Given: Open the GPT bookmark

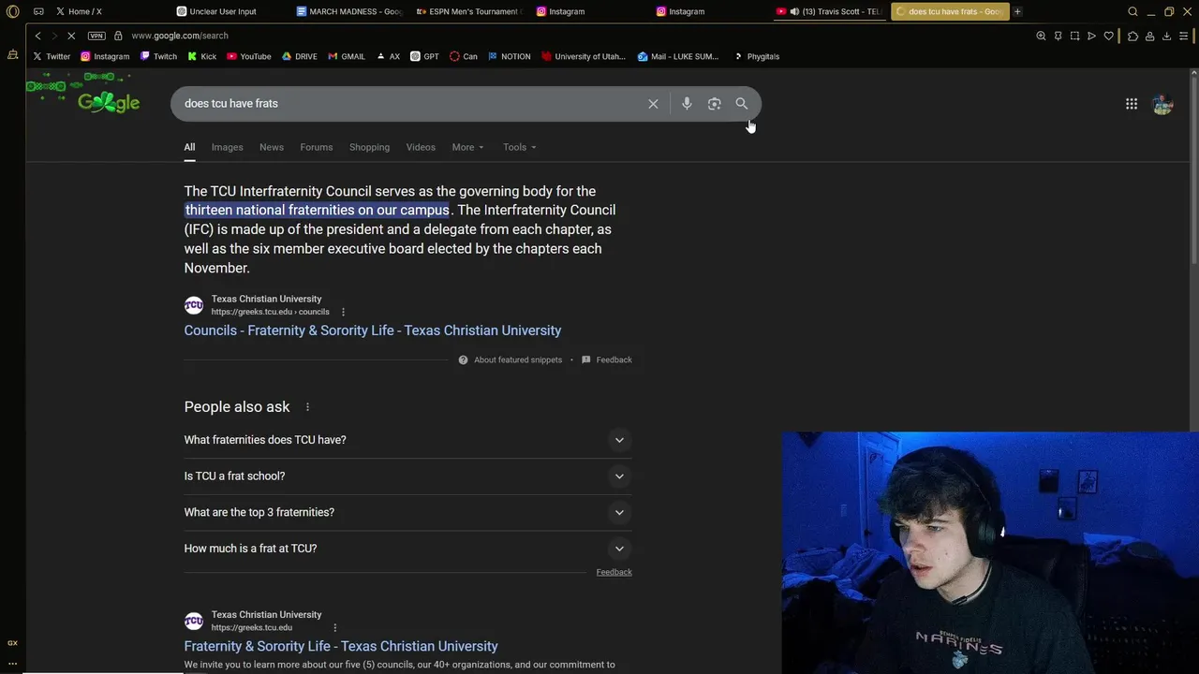Looking at the screenshot, I should 424,56.
